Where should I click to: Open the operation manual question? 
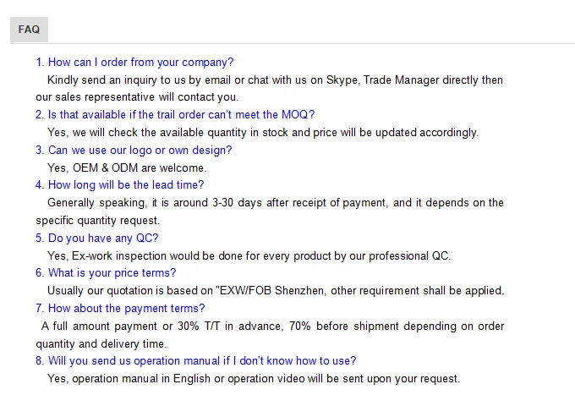[195, 360]
